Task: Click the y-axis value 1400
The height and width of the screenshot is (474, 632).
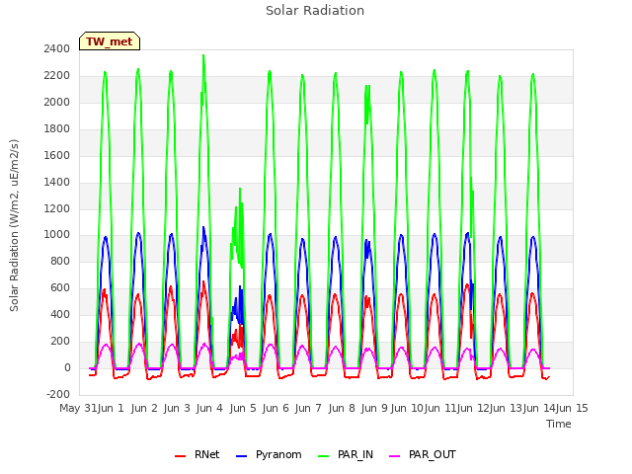Action: pos(57,182)
